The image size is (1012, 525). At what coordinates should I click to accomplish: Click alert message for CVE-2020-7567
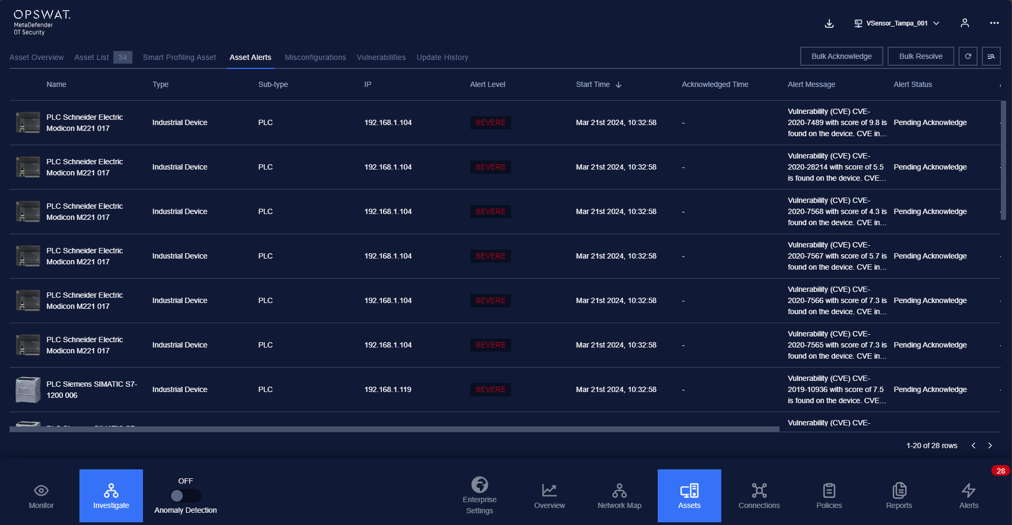tap(837, 256)
